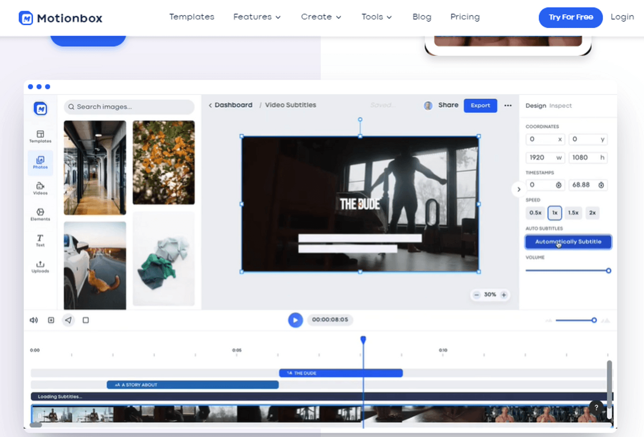Open the Templates sidebar panel
The width and height of the screenshot is (644, 437).
point(40,136)
